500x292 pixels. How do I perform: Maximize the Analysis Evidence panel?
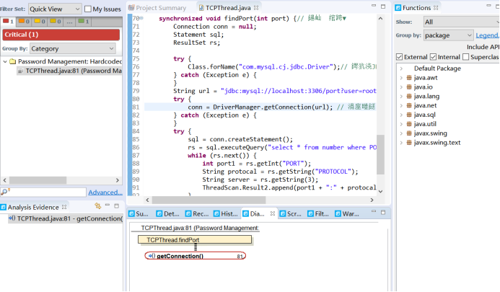116,206
